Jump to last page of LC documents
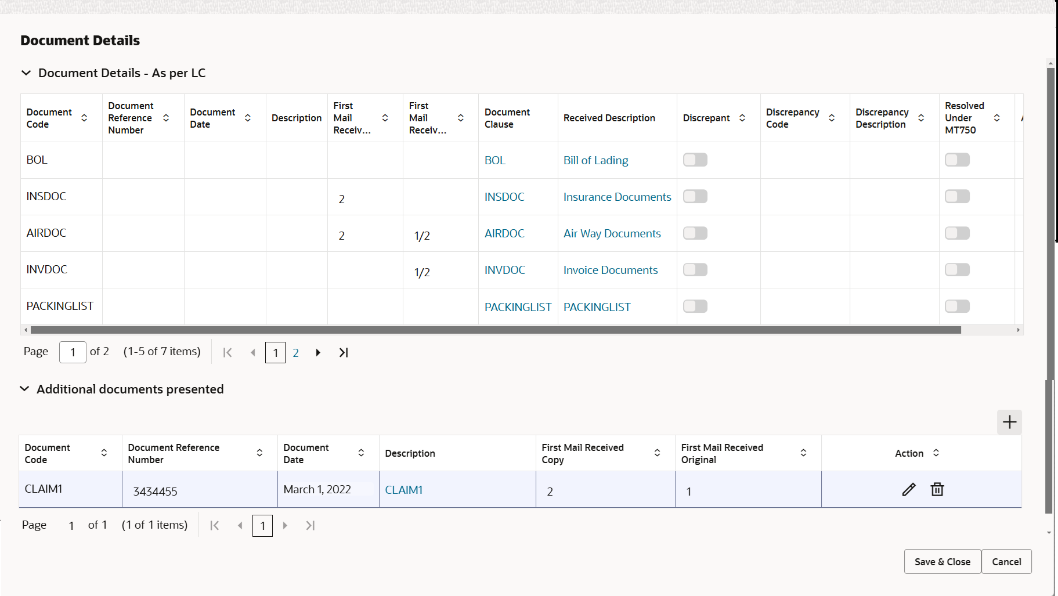The image size is (1058, 596). [x=344, y=352]
